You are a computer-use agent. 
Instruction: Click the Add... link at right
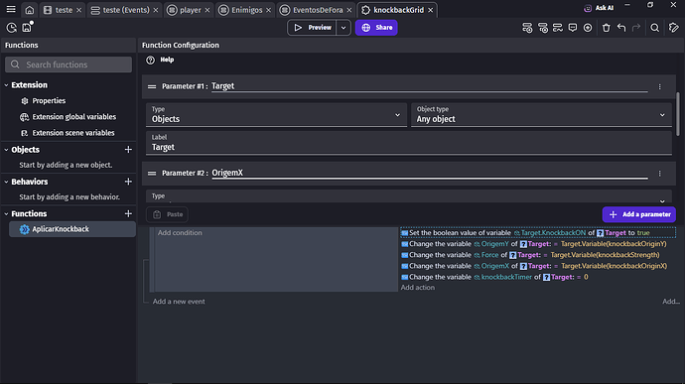click(670, 302)
